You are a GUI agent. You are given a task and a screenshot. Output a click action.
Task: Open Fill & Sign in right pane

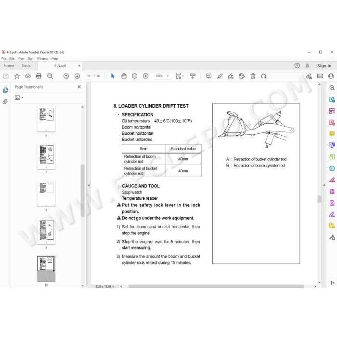coord(332,214)
